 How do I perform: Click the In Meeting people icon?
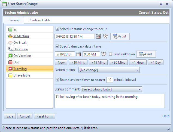click(10, 36)
